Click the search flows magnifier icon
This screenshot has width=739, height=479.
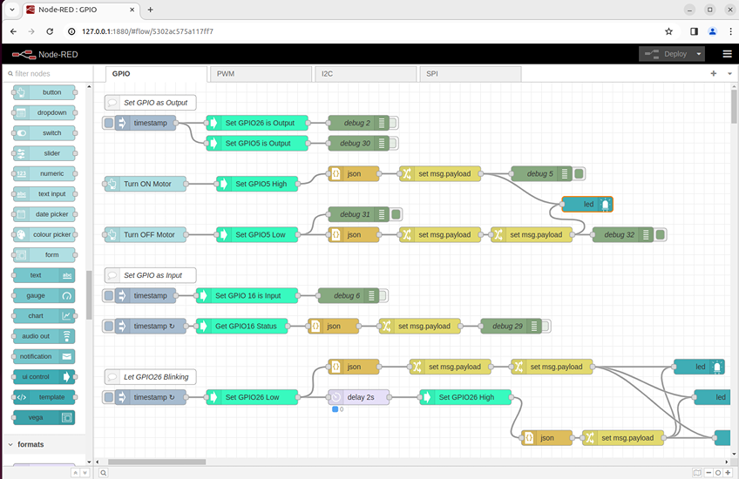pyautogui.click(x=103, y=473)
